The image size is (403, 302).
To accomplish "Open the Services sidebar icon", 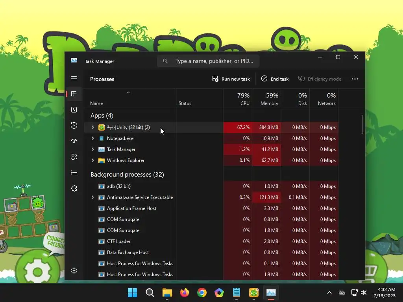I will coord(74,188).
